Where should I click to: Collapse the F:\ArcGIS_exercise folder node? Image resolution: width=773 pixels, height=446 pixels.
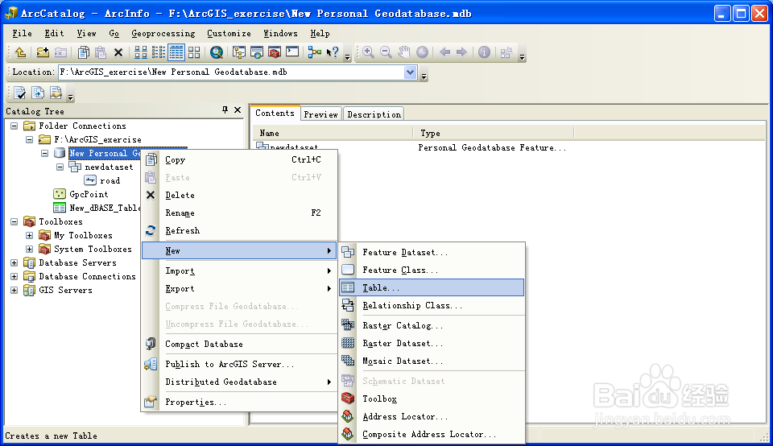coord(30,140)
